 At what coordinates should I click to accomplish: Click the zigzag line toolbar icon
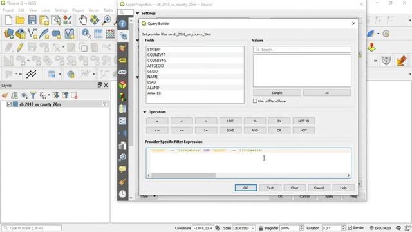(x=32, y=74)
